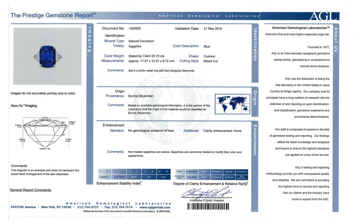Click The Prestige Gemstone Report title
The width and height of the screenshot is (361, 224).
point(53,16)
